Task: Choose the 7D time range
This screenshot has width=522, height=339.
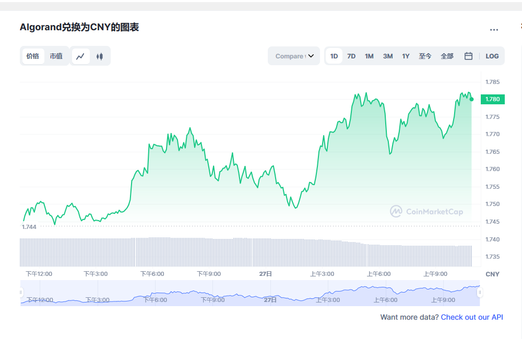Action: pos(351,56)
